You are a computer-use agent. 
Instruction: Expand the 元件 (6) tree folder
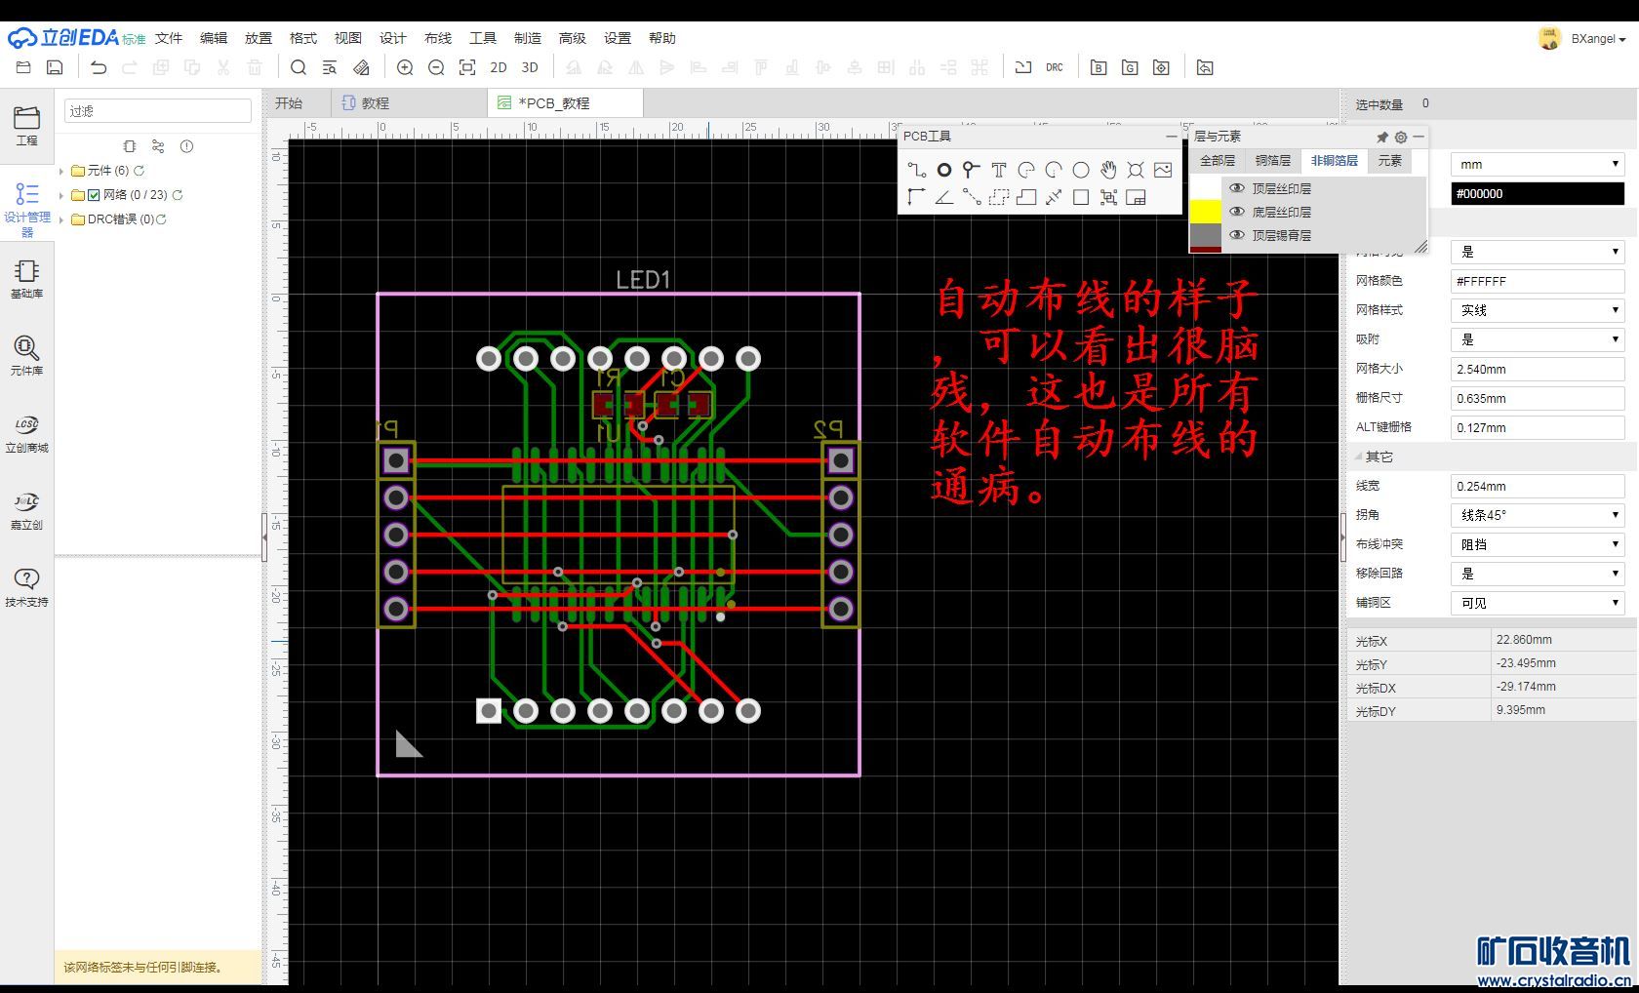[x=61, y=171]
